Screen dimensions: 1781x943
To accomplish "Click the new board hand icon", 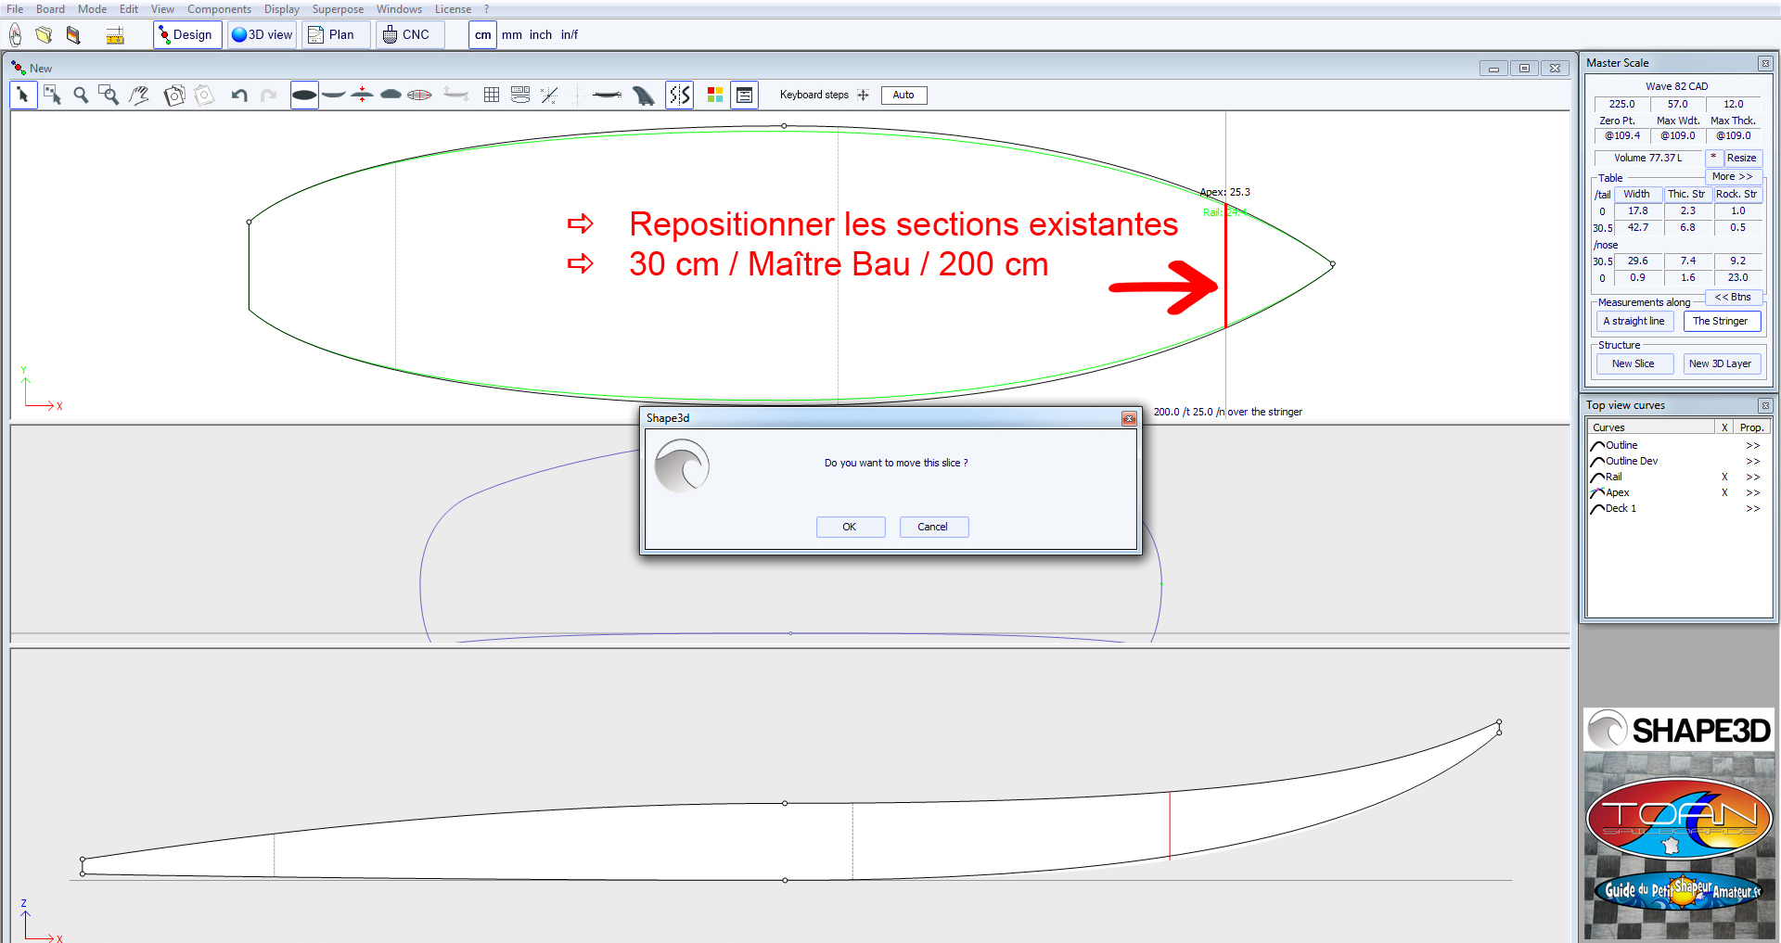I will point(16,35).
